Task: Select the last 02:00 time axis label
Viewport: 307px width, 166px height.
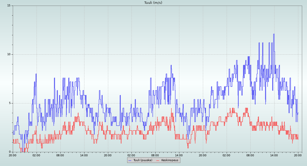Action: tap(227, 155)
